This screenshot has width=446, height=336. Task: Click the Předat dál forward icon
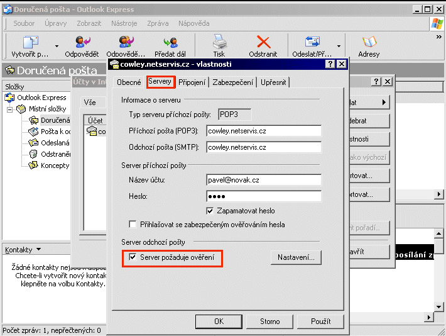pyautogui.click(x=171, y=42)
